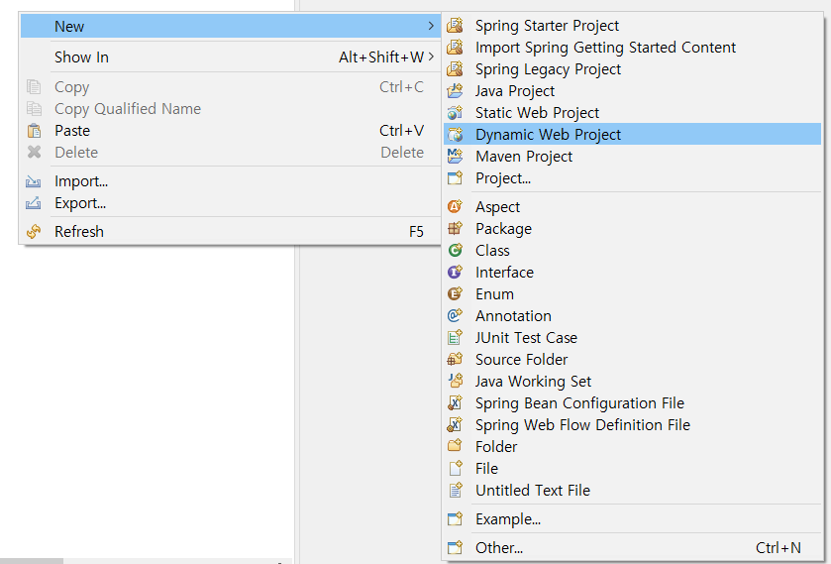Click the Spring Web Flow Definition File icon
Image resolution: width=831 pixels, height=564 pixels.
click(455, 424)
